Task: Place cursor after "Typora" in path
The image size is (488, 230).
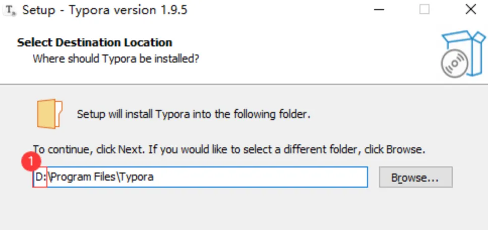Action: [154, 177]
